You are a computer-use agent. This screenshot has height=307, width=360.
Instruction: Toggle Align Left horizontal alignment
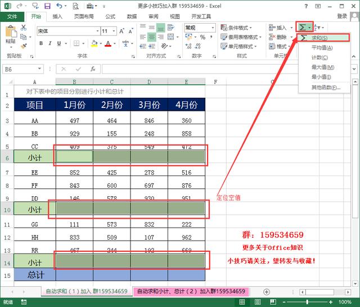[x=142, y=37]
